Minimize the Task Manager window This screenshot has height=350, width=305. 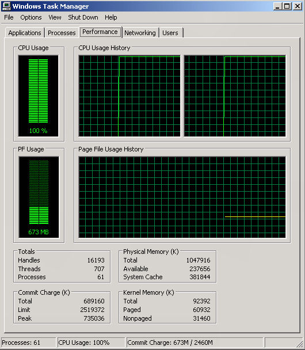point(277,6)
